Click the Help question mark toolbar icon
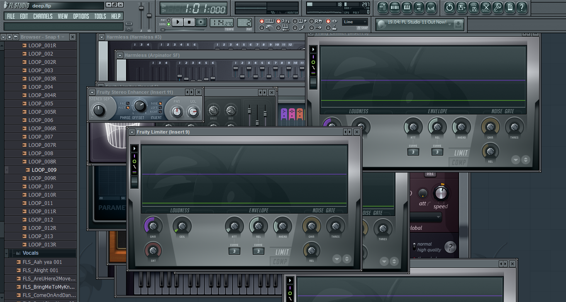This screenshot has width=566, height=302. pyautogui.click(x=522, y=7)
